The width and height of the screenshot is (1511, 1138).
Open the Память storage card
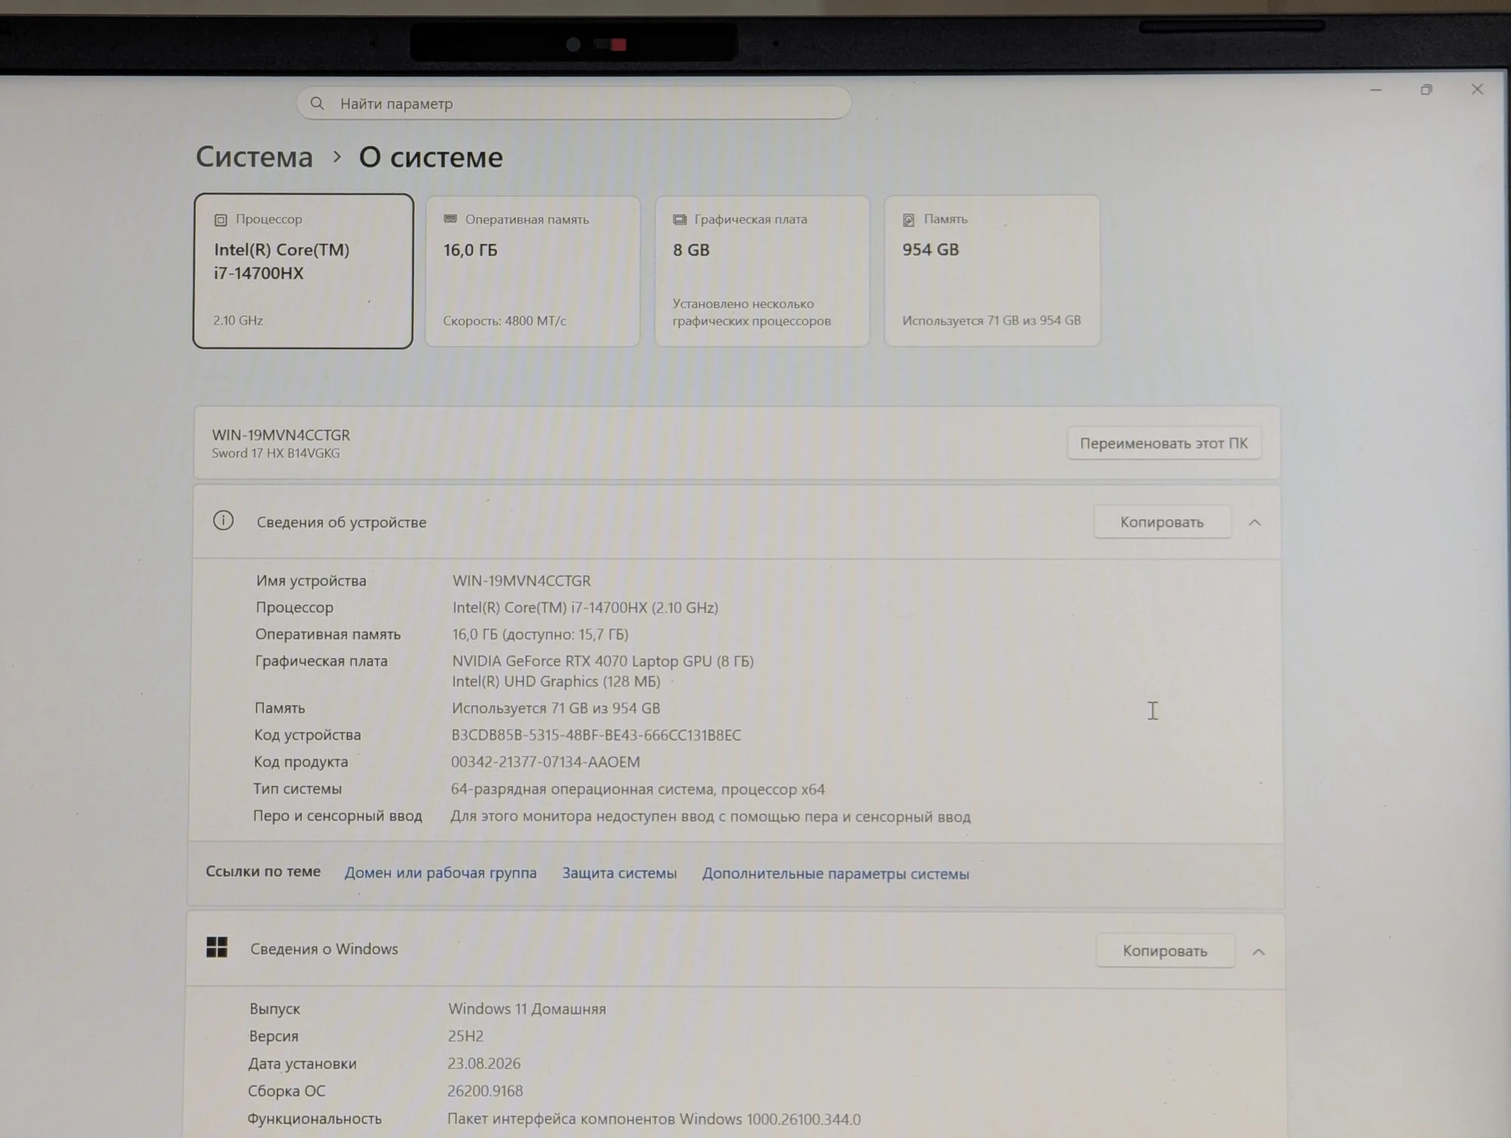(x=992, y=271)
